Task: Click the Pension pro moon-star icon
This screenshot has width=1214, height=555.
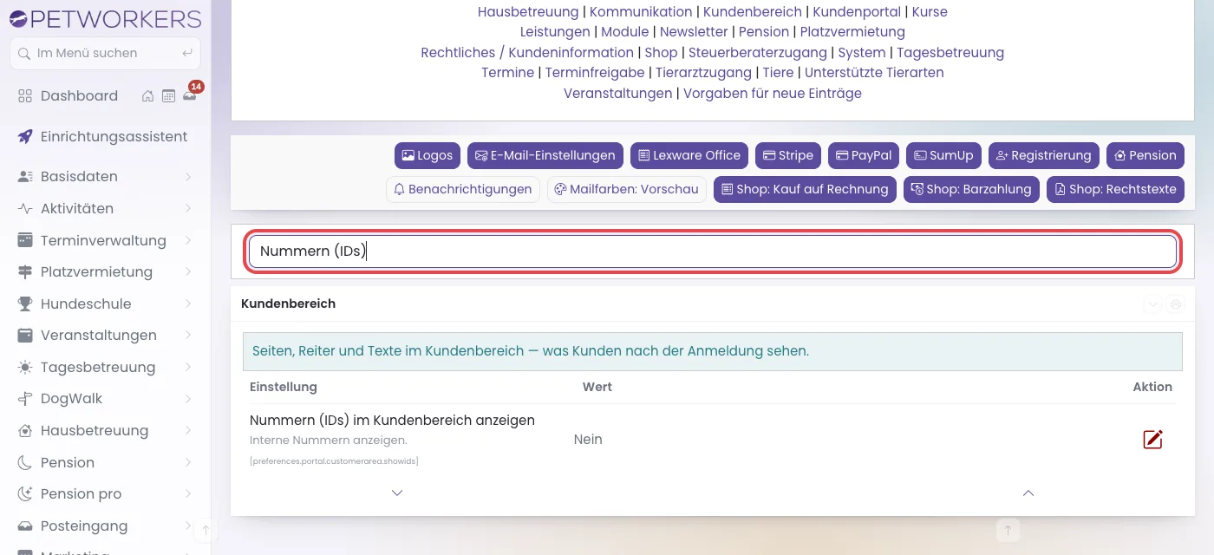Action: pyautogui.click(x=25, y=493)
